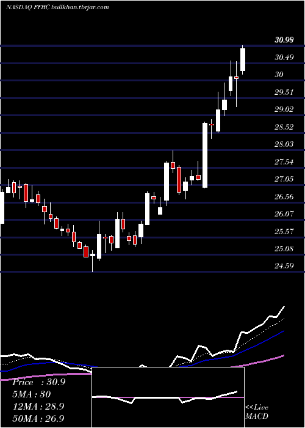Click the 30.49 price axis label
This screenshot has width=305, height=428.
[x=284, y=57]
